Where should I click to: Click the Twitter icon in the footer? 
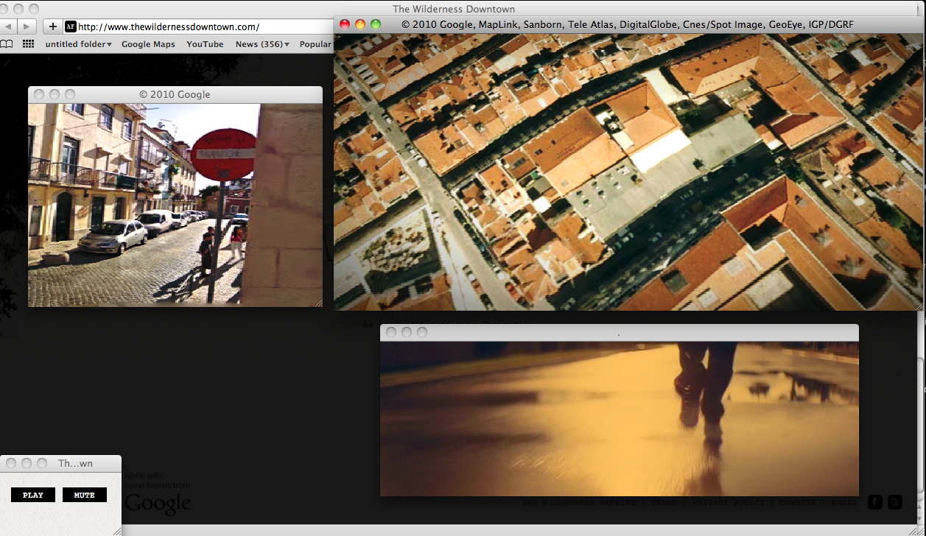click(x=895, y=502)
